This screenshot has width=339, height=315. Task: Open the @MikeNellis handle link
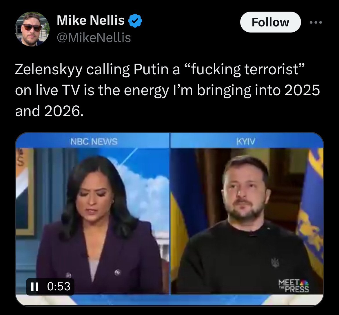pos(94,38)
